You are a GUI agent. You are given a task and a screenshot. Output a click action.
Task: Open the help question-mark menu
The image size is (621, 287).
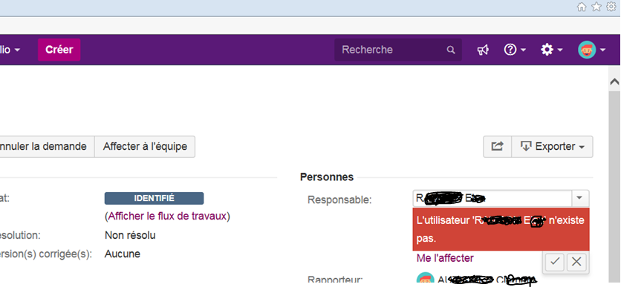515,50
